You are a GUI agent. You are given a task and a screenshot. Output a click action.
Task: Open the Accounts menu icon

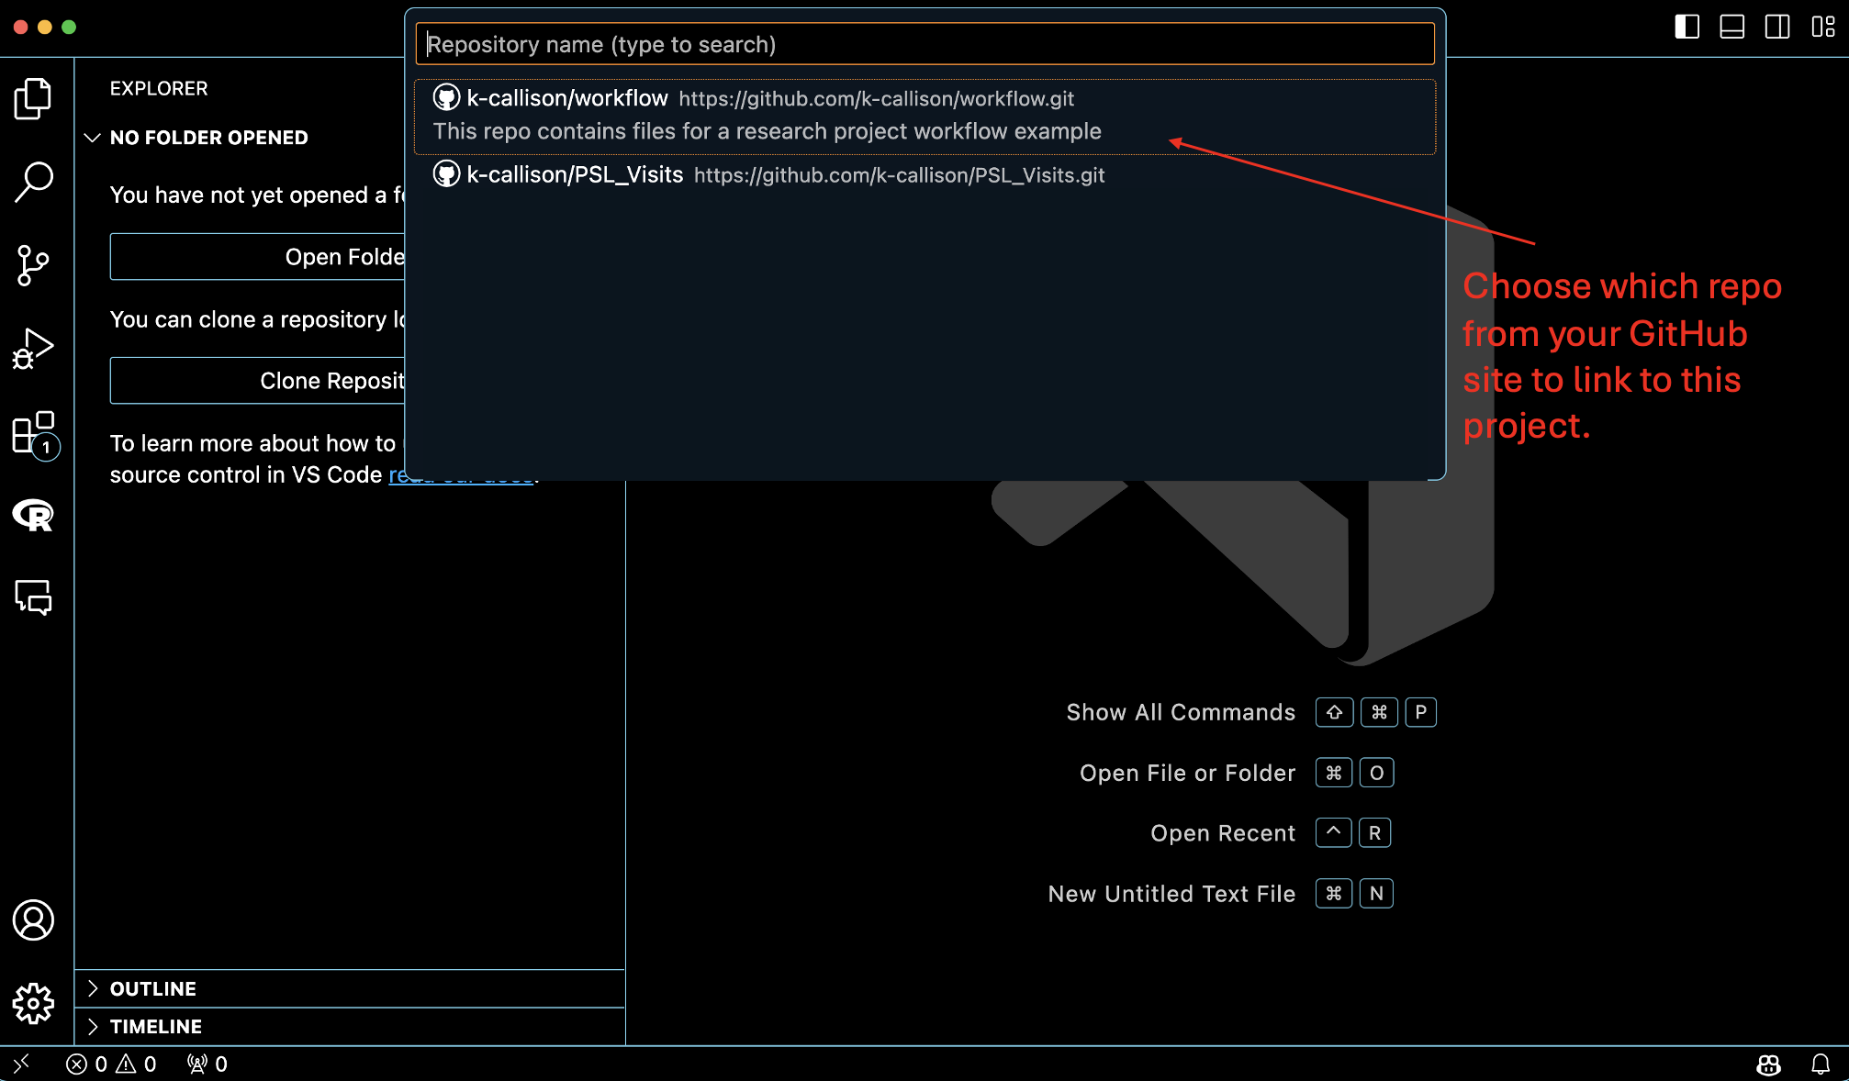coord(33,919)
